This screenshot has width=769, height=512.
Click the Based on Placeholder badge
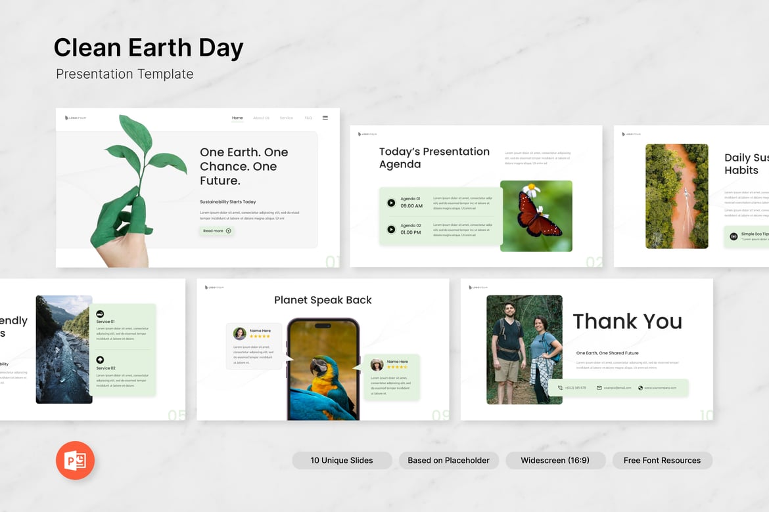[x=449, y=460]
